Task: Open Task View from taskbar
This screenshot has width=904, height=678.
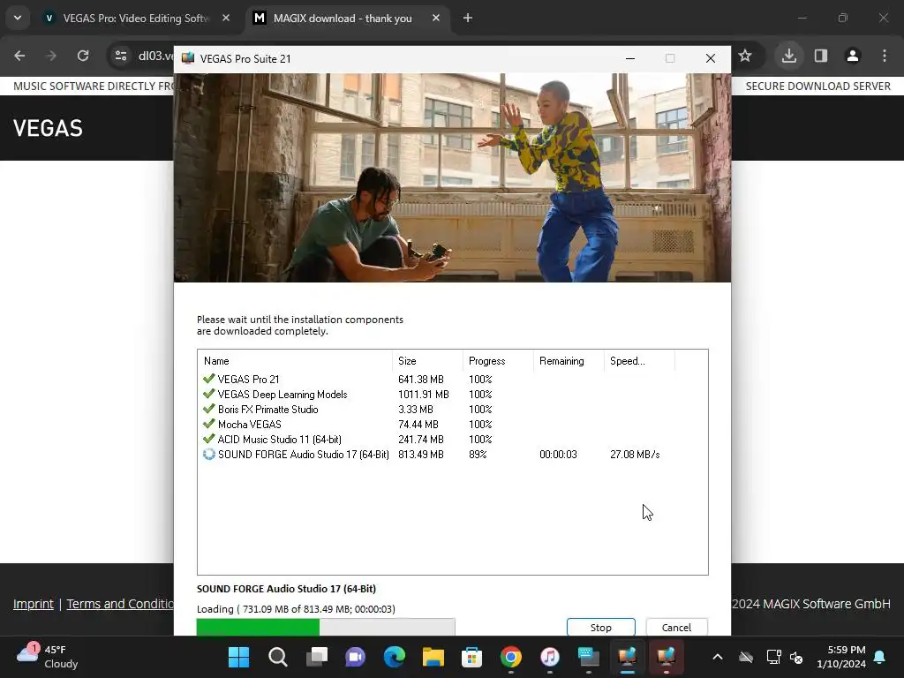Action: pos(317,657)
